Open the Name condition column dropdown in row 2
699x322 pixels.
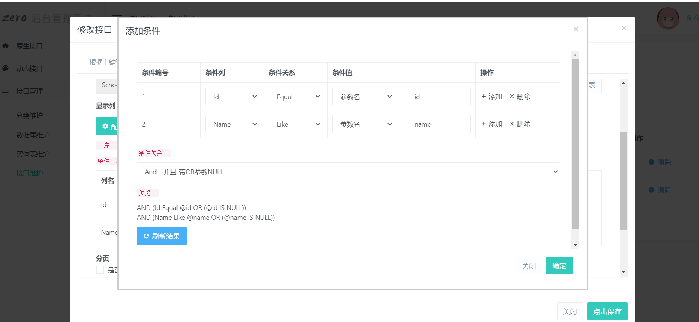pos(232,124)
